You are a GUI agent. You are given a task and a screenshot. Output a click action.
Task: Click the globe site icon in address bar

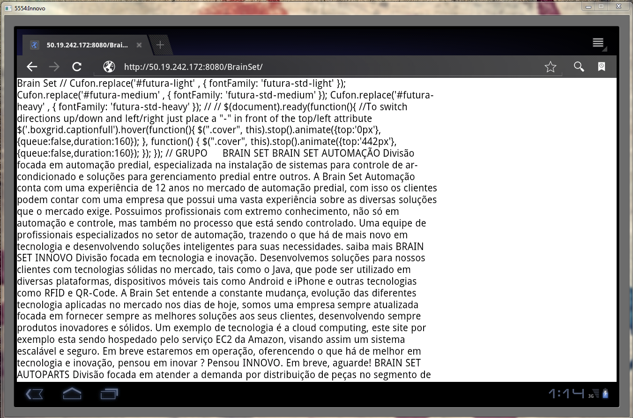tap(109, 67)
